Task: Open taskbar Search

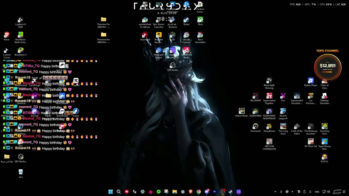Action: click(119, 192)
